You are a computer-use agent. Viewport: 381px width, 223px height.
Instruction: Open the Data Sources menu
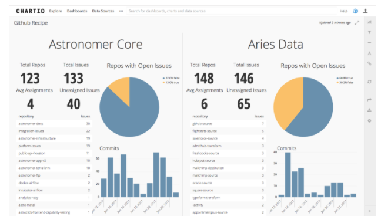tap(103, 11)
